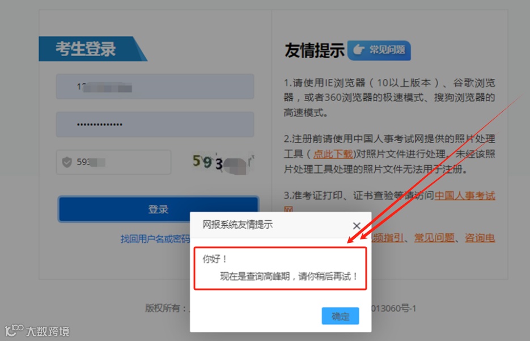Viewport: 530px width, 341px height.
Task: Click the 确定 button in the dialog
Action: click(x=340, y=316)
